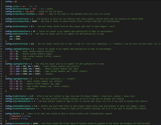Click 'min = 1000' on line 15

click(15, 36)
